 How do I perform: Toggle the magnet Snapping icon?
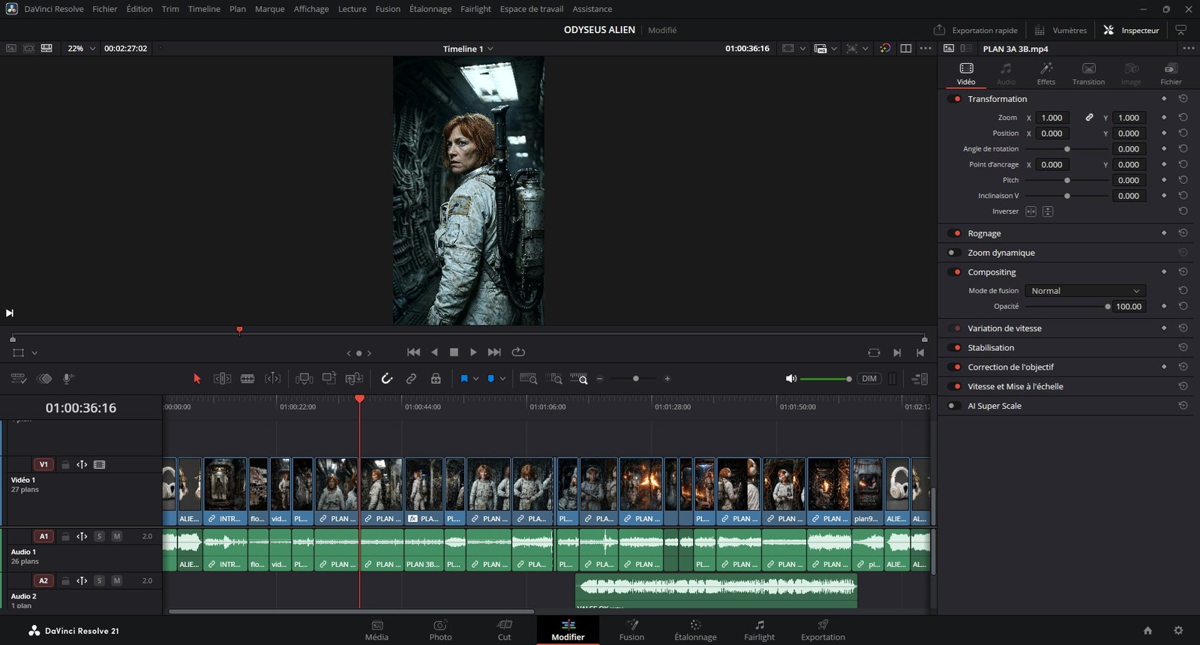387,379
